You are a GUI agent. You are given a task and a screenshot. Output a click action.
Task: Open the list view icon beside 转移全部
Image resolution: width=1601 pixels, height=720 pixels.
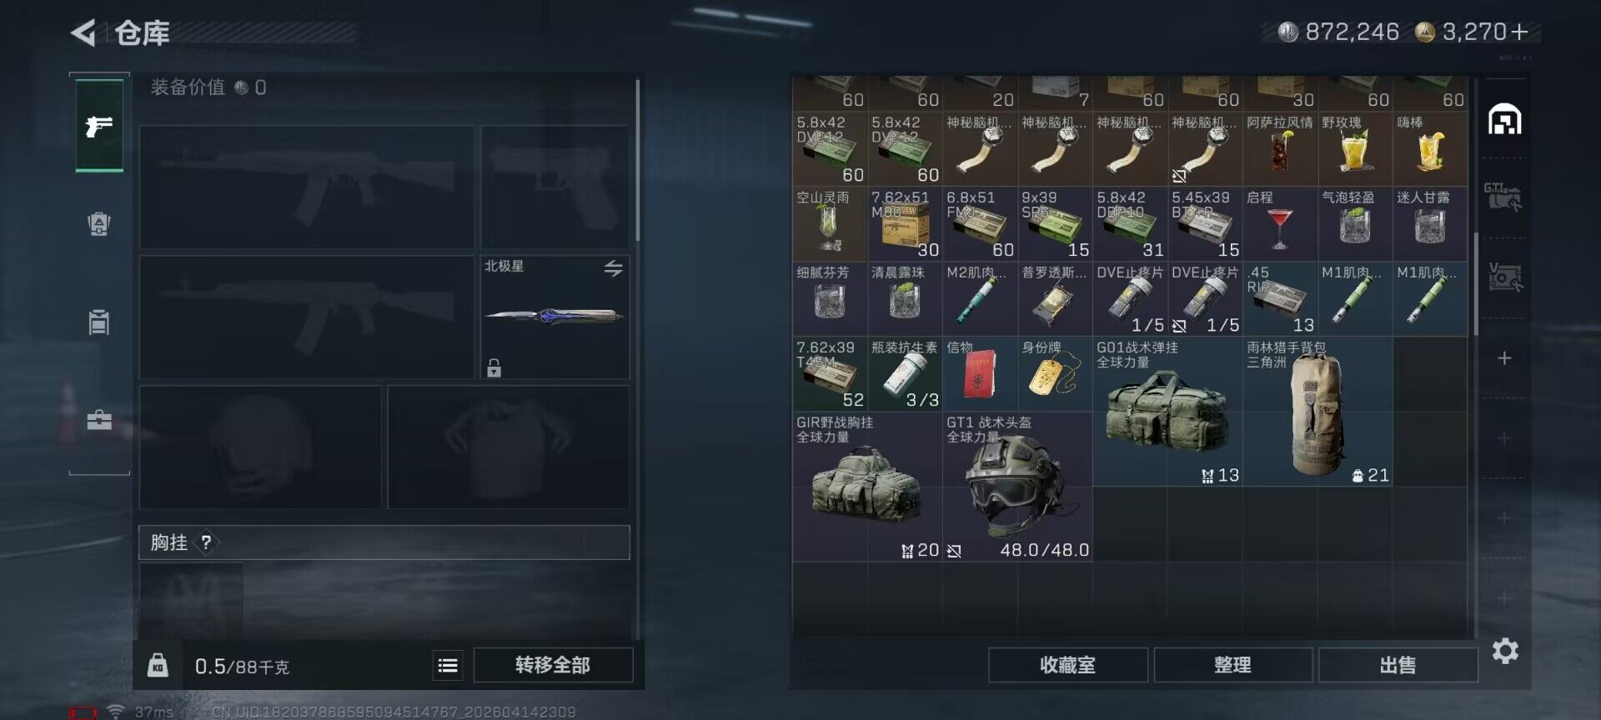pos(448,665)
